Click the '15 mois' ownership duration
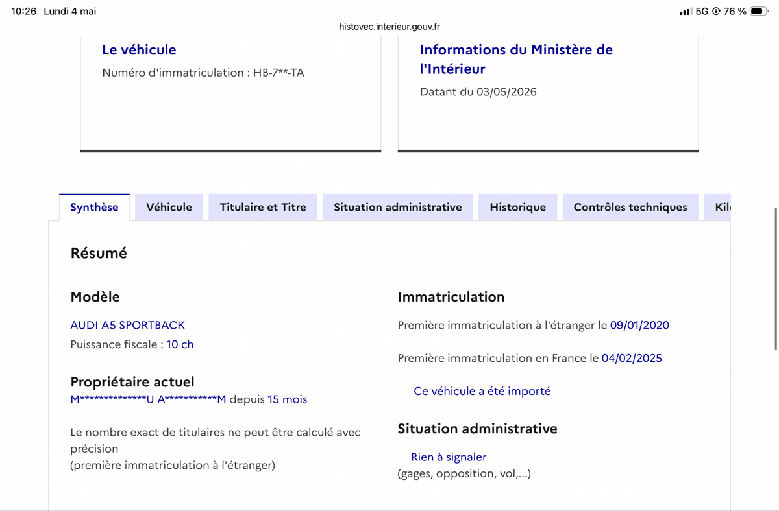 (x=288, y=399)
